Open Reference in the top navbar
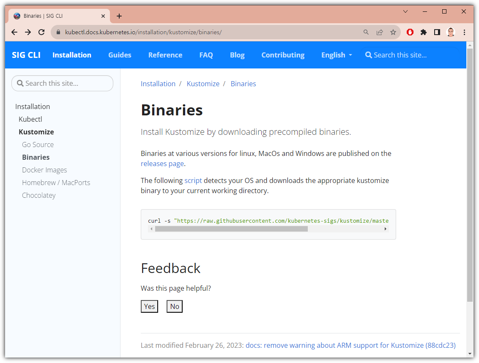The height and width of the screenshot is (363, 479). tap(165, 55)
